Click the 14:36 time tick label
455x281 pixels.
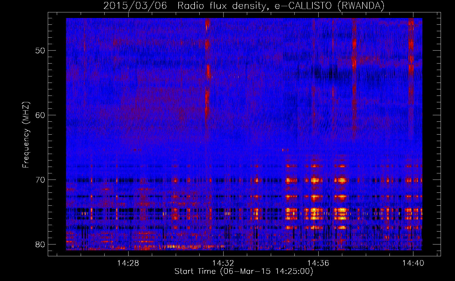pos(318,263)
